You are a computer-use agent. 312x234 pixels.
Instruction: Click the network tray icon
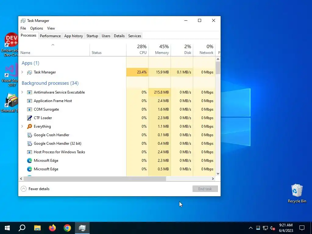click(265, 228)
